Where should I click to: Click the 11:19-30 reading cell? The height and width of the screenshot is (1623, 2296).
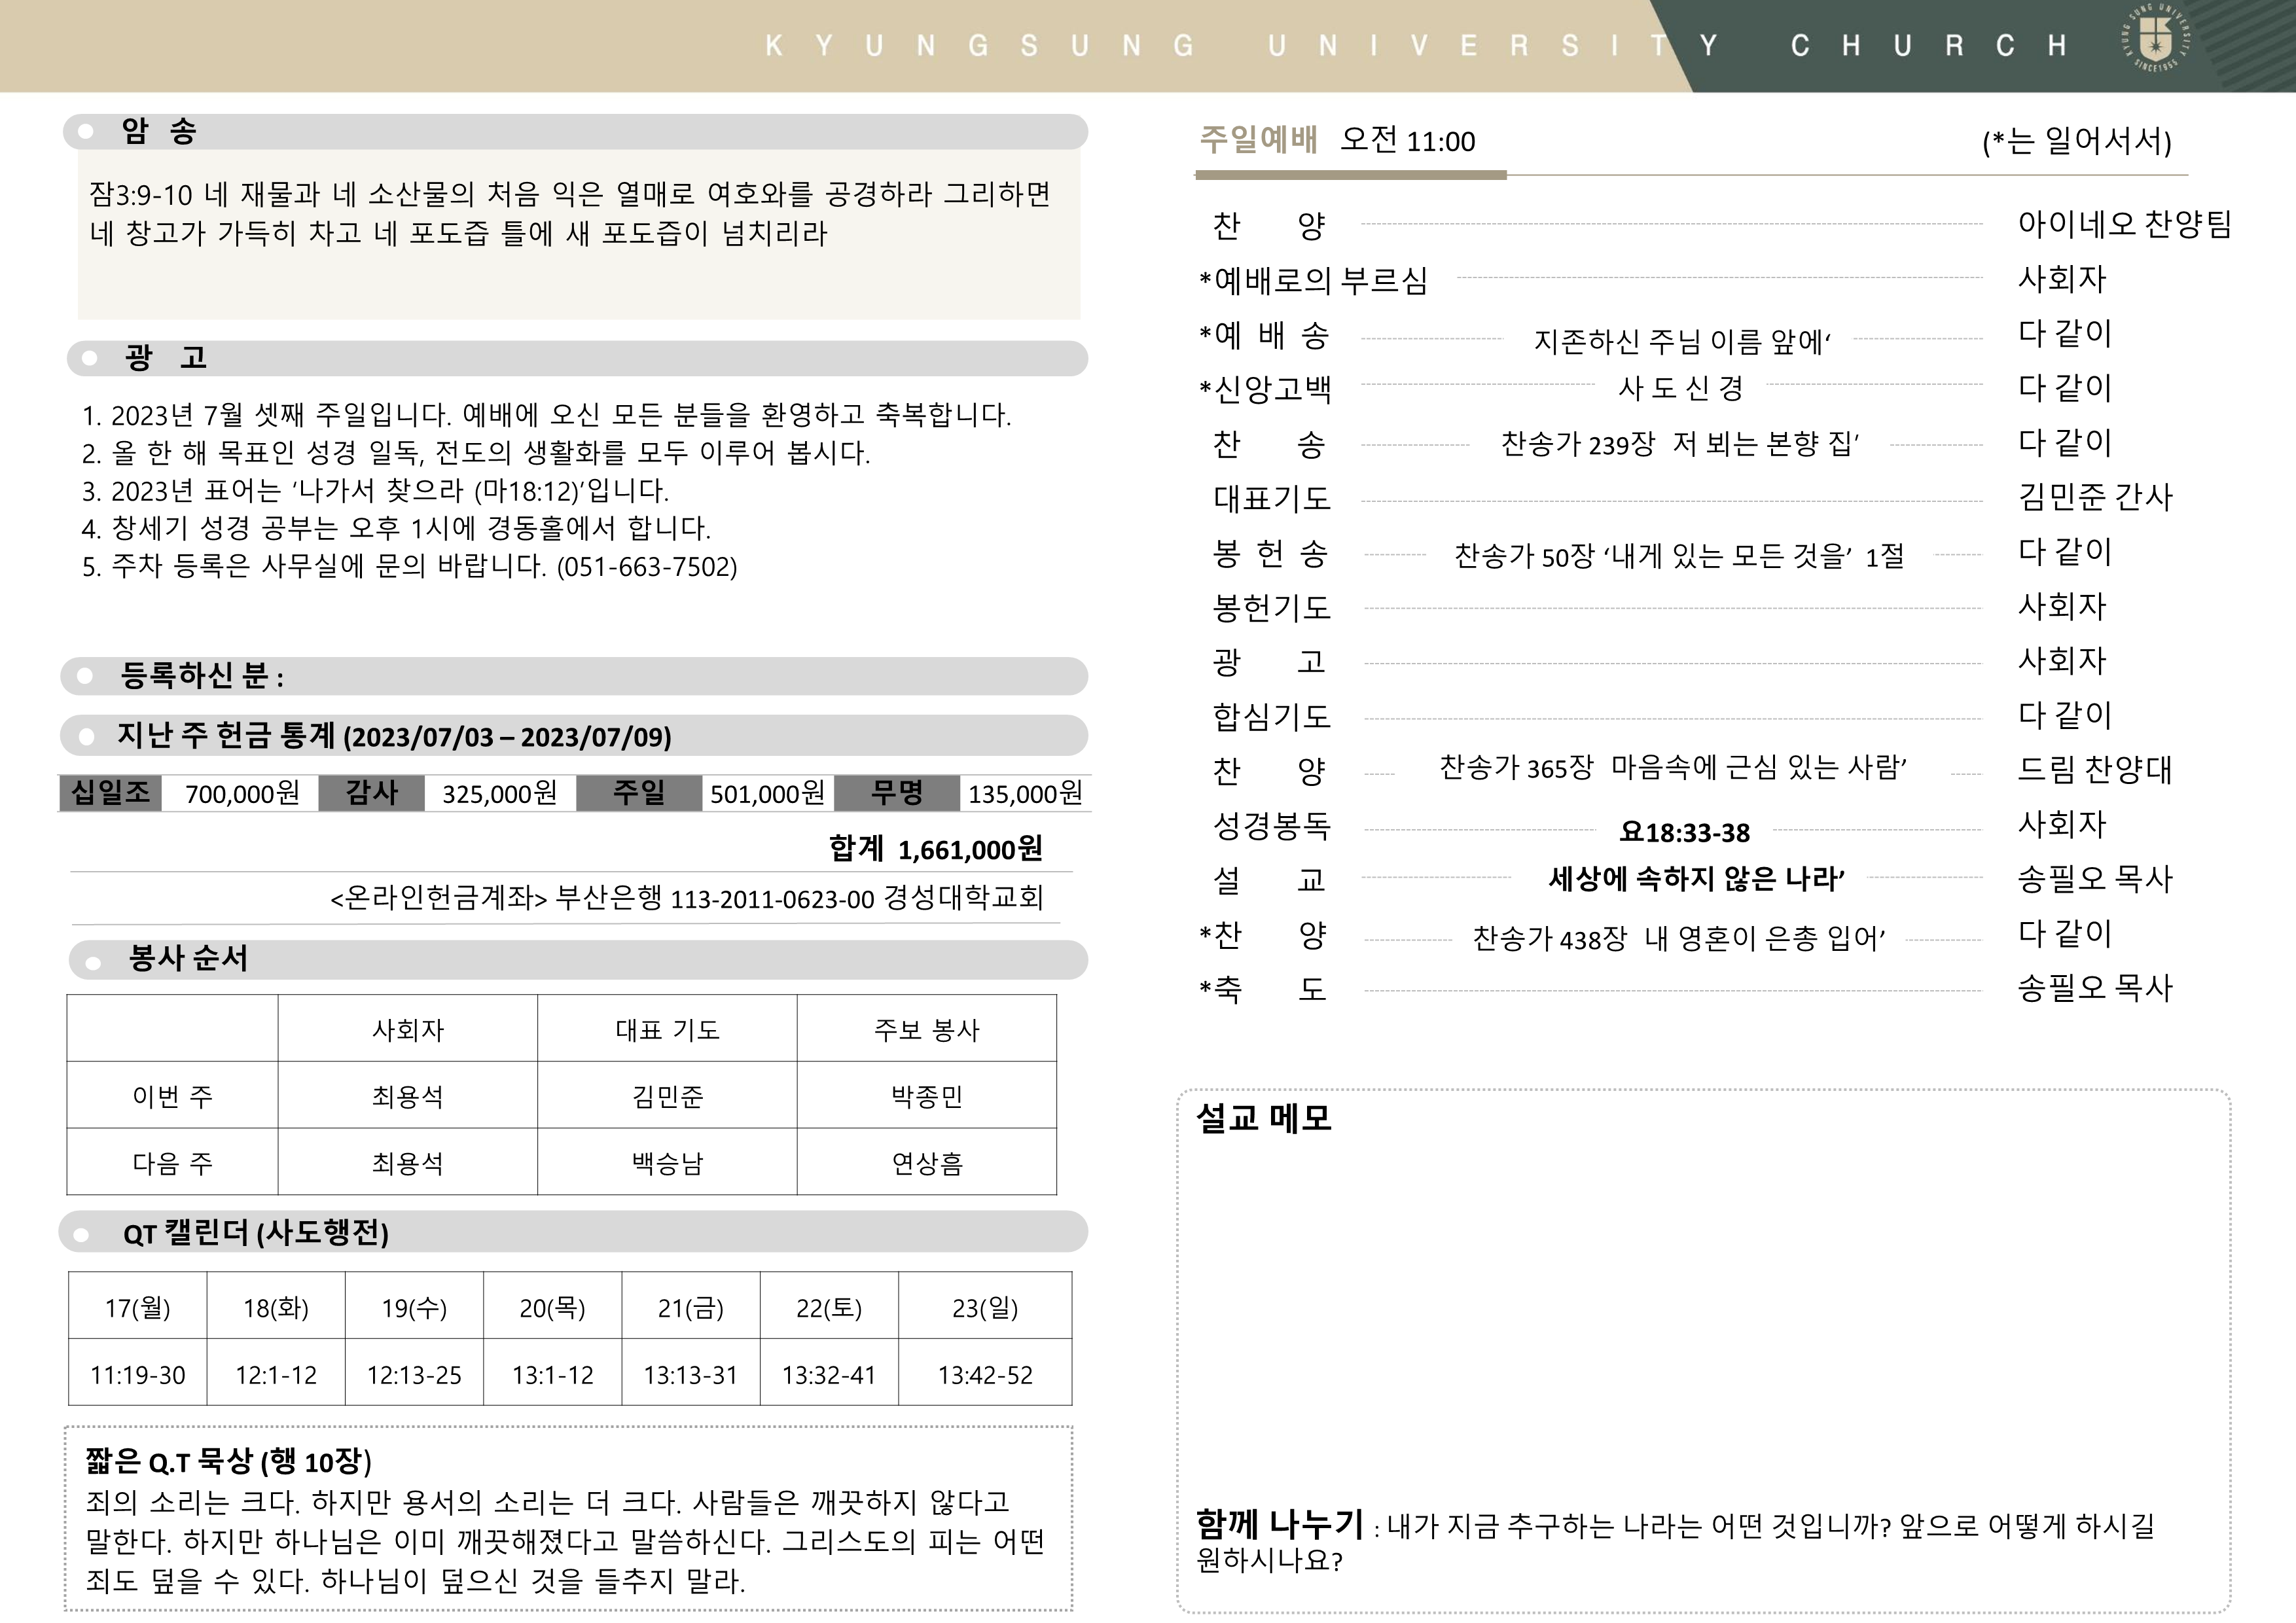point(138,1373)
